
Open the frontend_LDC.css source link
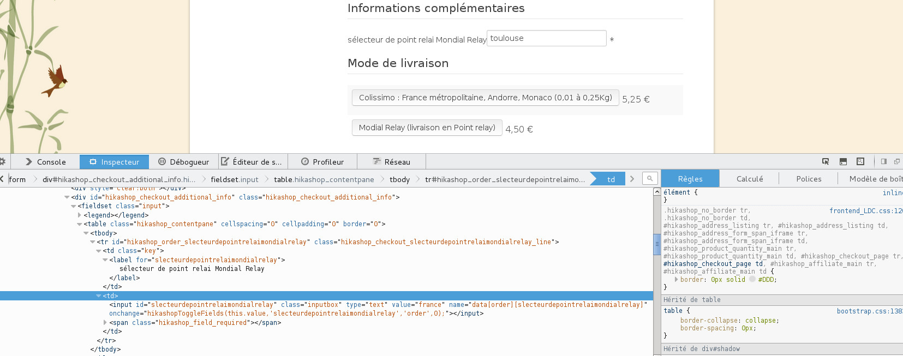[865, 210]
